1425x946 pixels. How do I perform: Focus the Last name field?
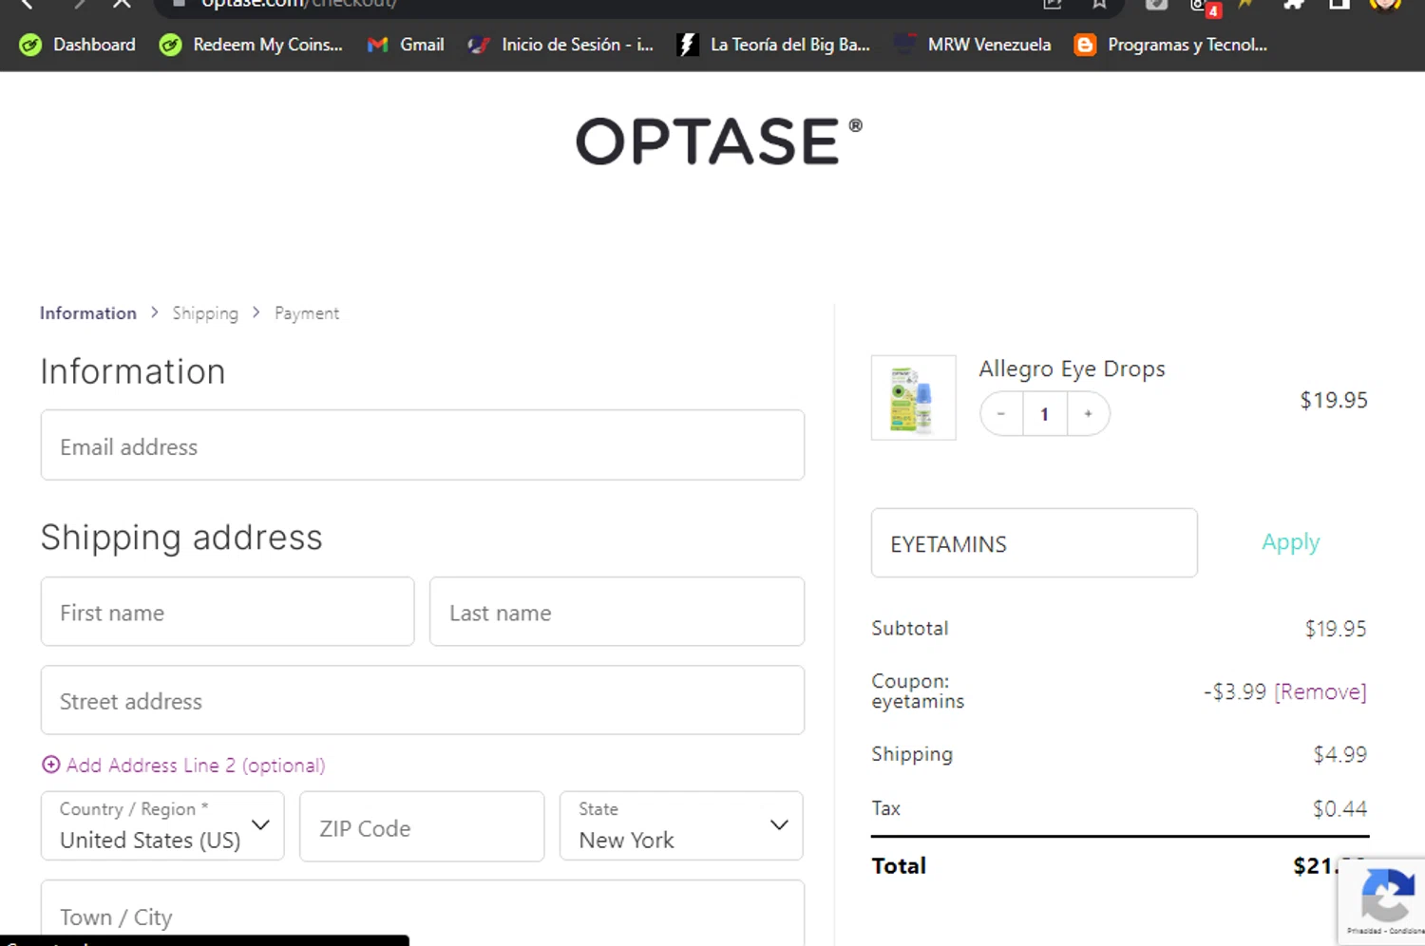[617, 612]
